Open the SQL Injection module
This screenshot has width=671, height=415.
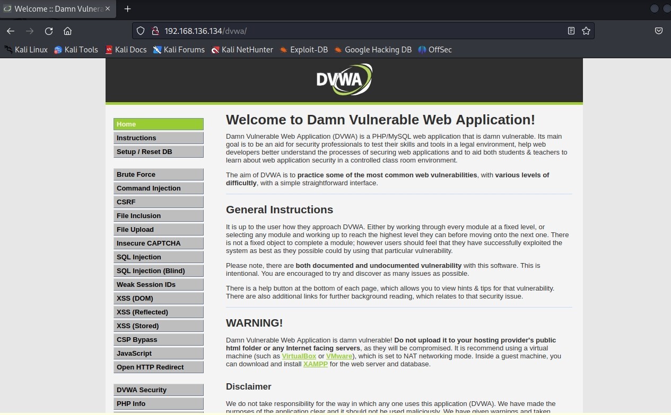tap(159, 257)
